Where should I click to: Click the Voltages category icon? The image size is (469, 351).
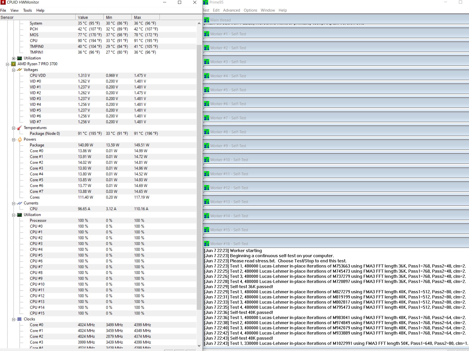[20, 70]
